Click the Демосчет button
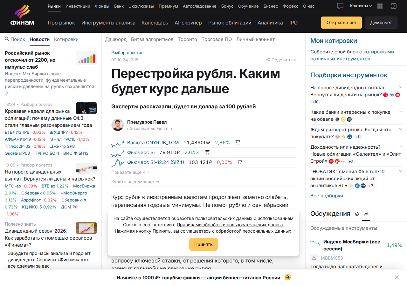This screenshot has height=286, width=407. point(381,23)
